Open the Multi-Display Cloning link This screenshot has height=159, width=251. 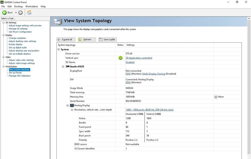point(154,74)
